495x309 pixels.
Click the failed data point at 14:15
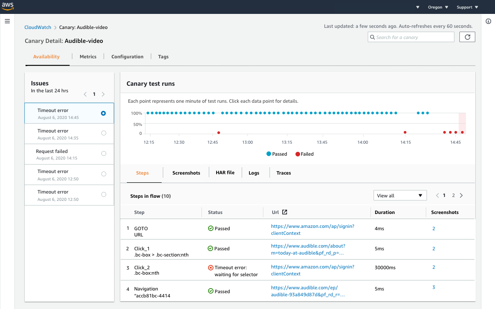point(405,132)
